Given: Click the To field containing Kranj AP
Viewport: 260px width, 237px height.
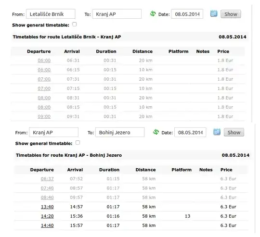Looking at the screenshot, I should [x=117, y=14].
